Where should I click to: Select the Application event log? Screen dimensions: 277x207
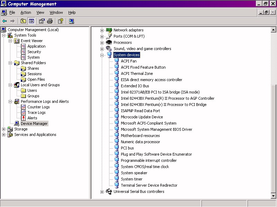click(36, 46)
